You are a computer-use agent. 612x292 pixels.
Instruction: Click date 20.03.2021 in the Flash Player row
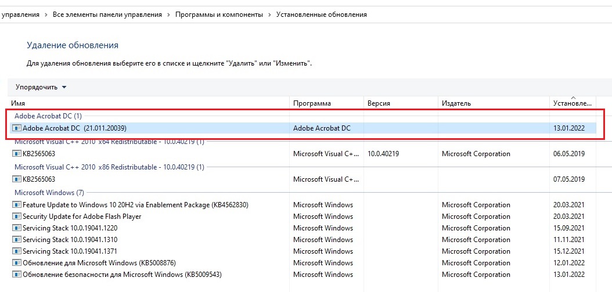tap(569, 217)
